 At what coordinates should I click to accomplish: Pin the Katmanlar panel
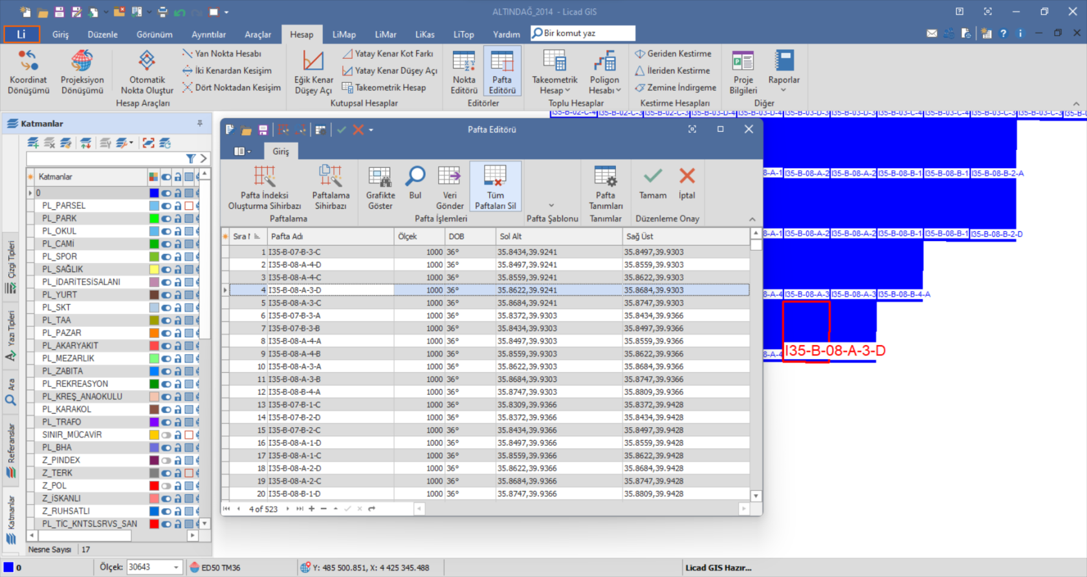(200, 123)
